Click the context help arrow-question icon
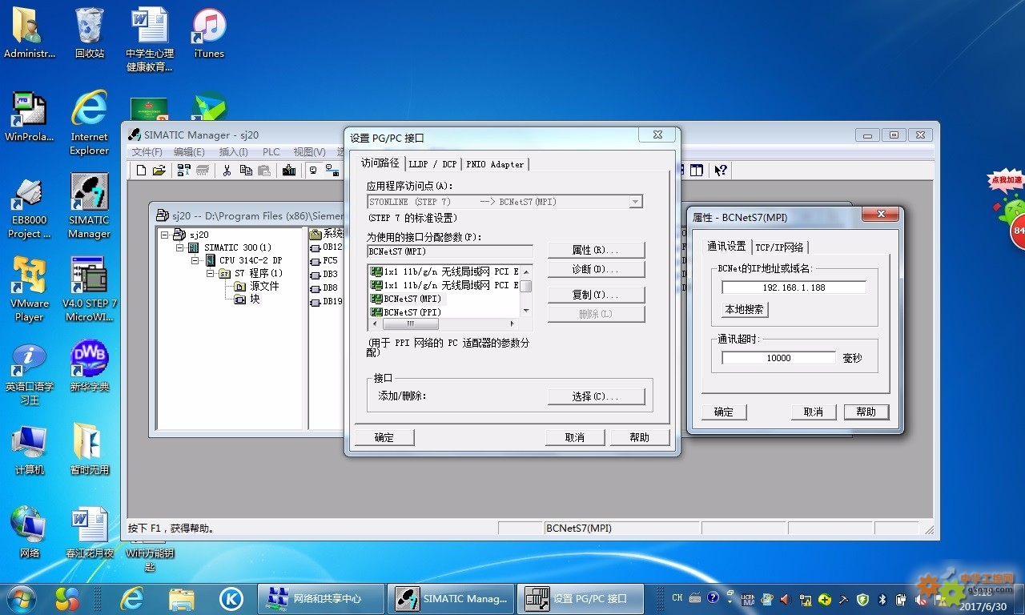The height and width of the screenshot is (615, 1025). coord(721,170)
